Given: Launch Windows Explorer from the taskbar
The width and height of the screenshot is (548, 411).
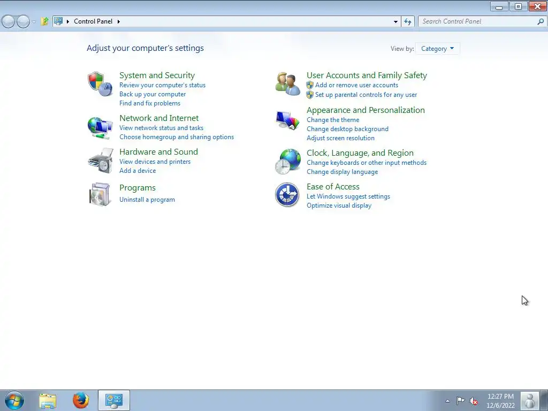Looking at the screenshot, I should pyautogui.click(x=48, y=400).
